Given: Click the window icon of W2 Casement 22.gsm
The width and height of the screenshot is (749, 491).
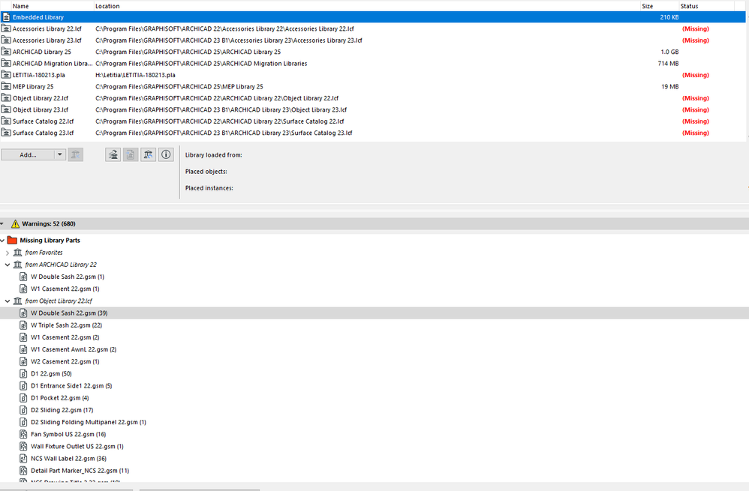Looking at the screenshot, I should (23, 361).
